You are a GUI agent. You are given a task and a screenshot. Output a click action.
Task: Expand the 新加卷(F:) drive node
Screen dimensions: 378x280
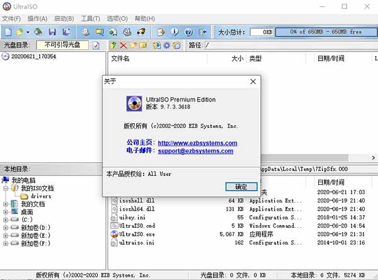(6, 243)
